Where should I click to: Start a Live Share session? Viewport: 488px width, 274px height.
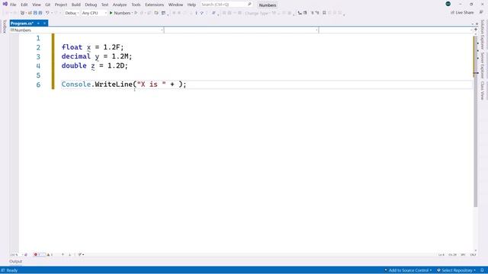point(462,12)
